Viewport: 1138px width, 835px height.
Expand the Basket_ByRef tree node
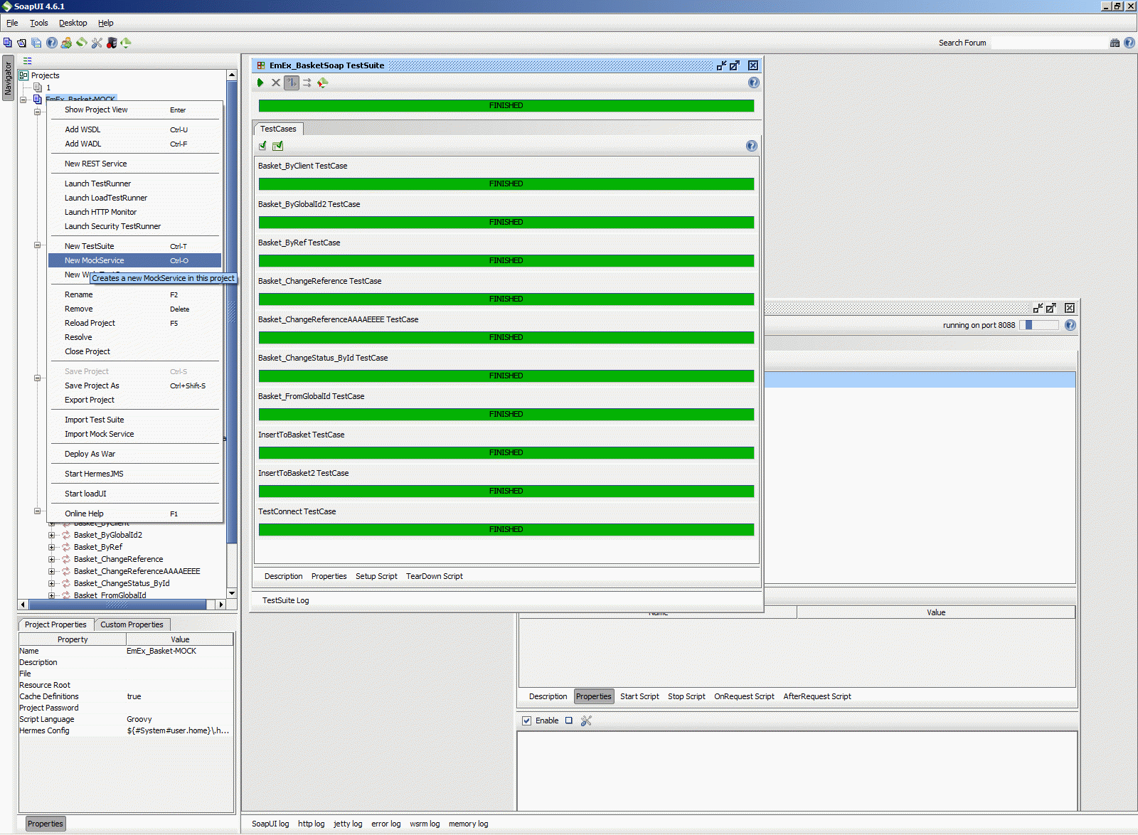coord(51,547)
